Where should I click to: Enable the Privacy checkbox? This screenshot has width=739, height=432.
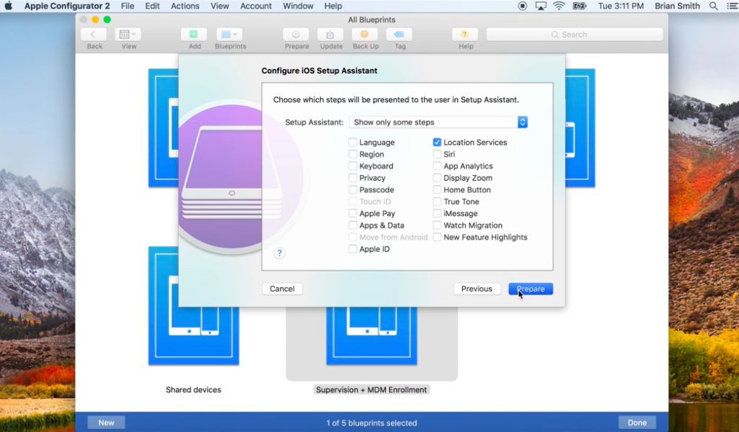pos(353,178)
